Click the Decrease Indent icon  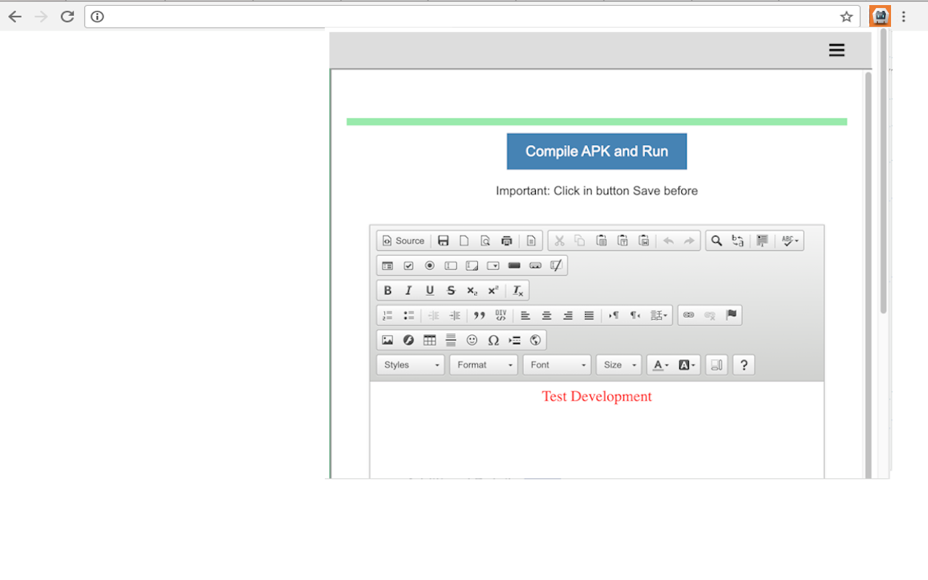[434, 315]
